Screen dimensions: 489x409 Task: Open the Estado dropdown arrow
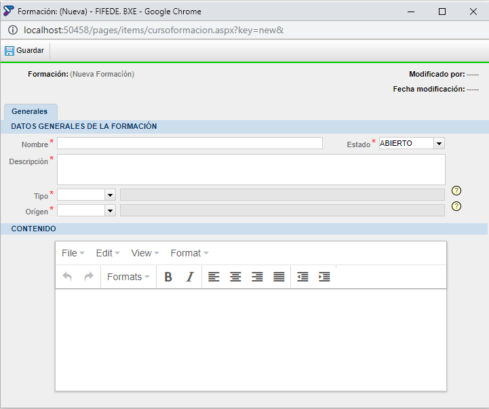[x=439, y=144]
